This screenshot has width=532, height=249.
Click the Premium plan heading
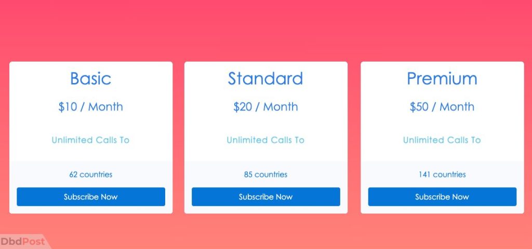click(442, 79)
